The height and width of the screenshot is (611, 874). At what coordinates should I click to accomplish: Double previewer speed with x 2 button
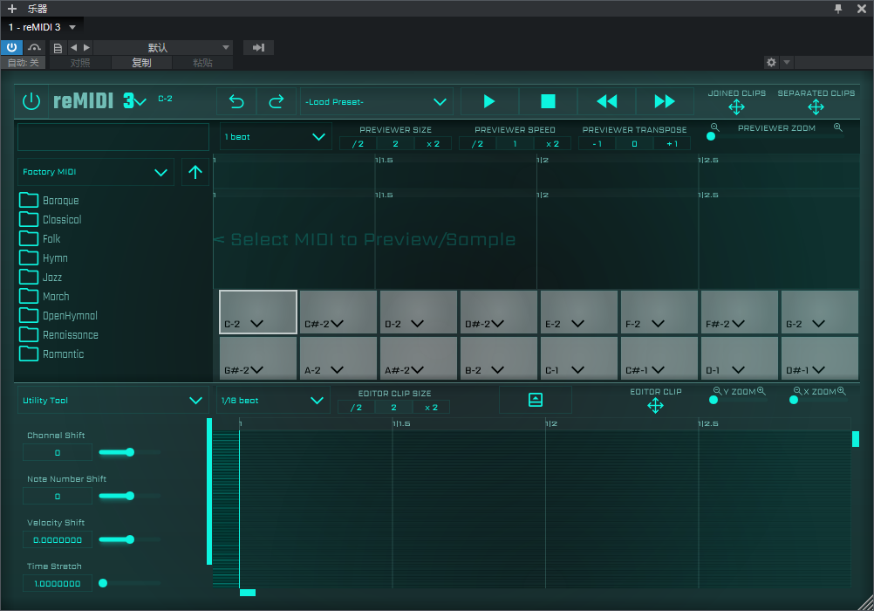click(x=552, y=143)
